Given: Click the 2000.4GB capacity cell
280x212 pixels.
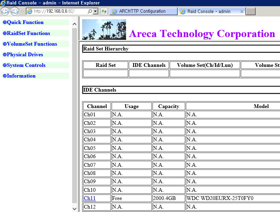Looking at the screenshot, I should 169,198.
